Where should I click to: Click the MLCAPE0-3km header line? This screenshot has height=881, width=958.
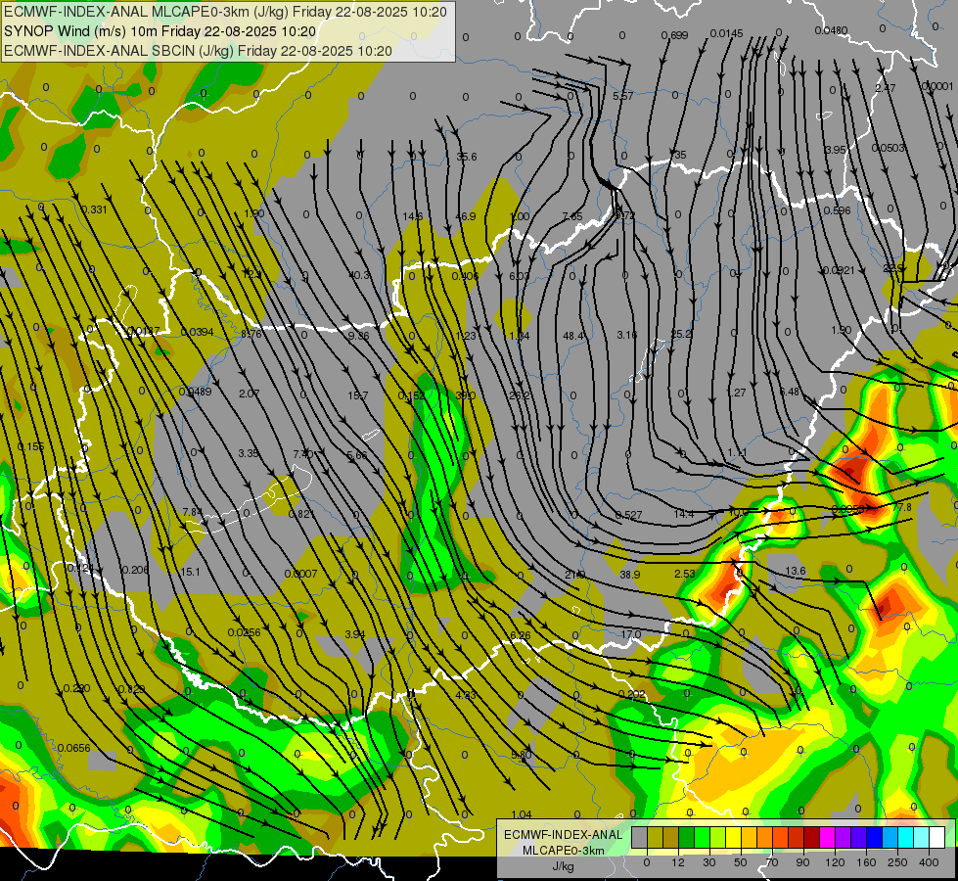pos(225,12)
